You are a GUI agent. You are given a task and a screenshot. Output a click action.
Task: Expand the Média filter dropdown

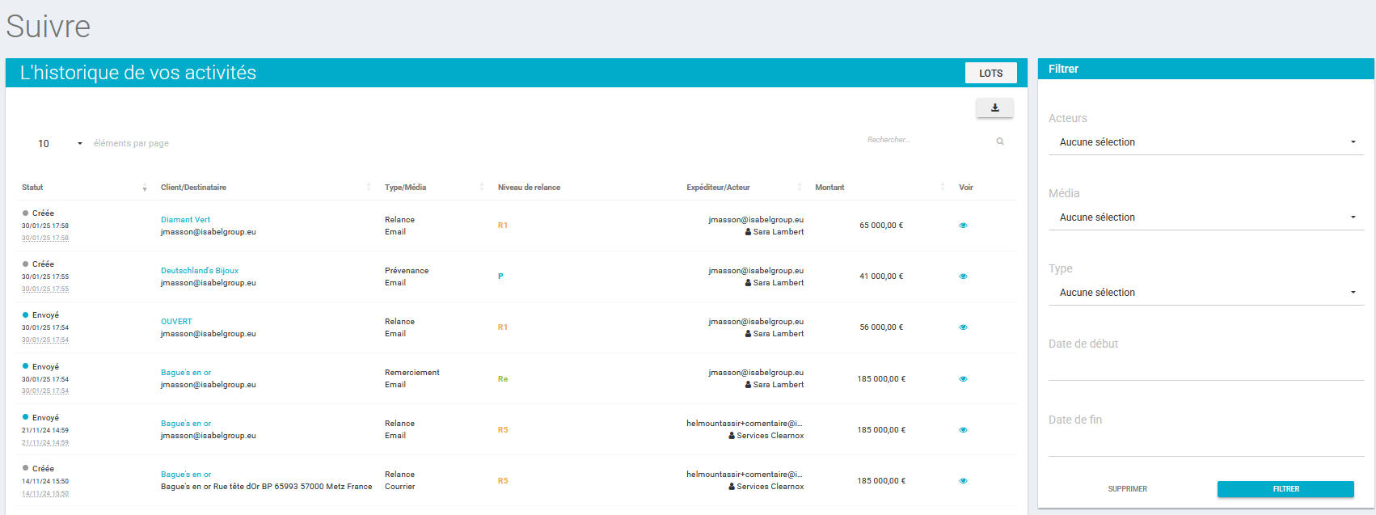tap(1205, 217)
